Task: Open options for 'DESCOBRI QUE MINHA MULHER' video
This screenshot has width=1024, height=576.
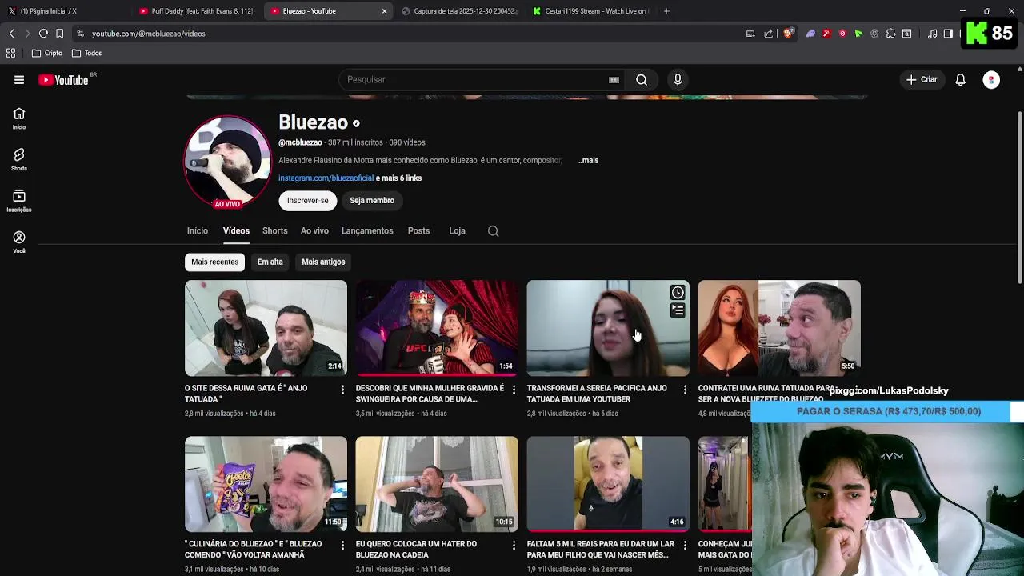Action: coord(514,390)
